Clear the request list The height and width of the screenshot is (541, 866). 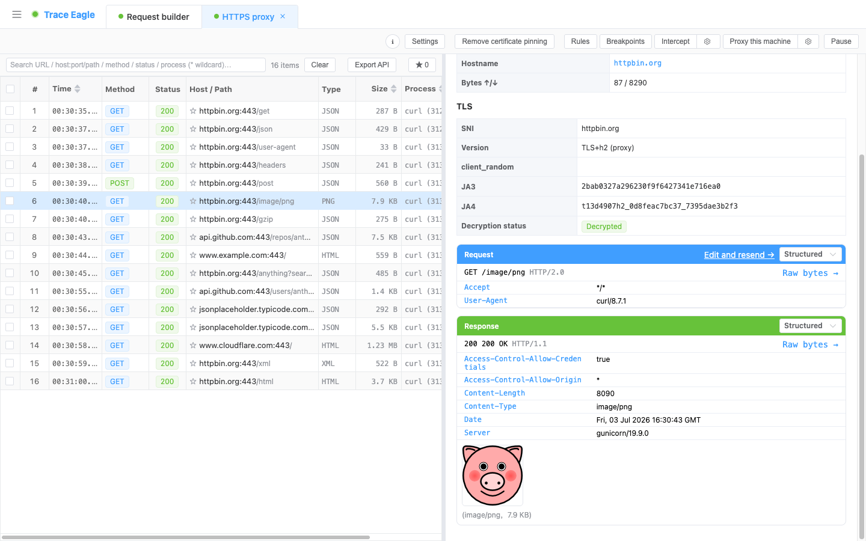tap(320, 65)
